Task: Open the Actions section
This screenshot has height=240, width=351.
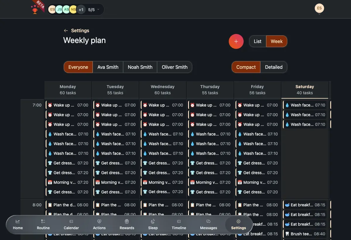Action: pos(99,224)
